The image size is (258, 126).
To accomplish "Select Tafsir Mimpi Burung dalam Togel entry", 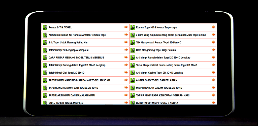I will [x=77, y=65].
